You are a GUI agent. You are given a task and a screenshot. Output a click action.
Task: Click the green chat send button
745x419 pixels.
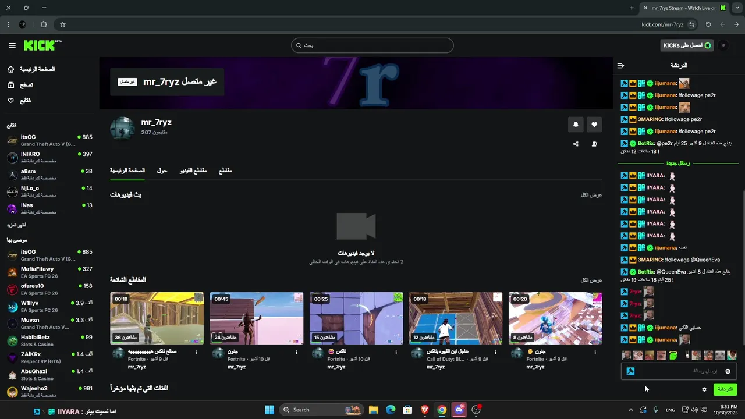[725, 389]
